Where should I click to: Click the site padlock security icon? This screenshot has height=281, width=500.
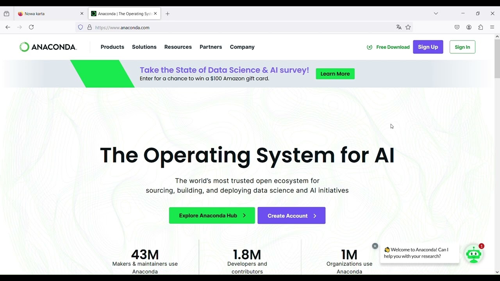pyautogui.click(x=89, y=27)
